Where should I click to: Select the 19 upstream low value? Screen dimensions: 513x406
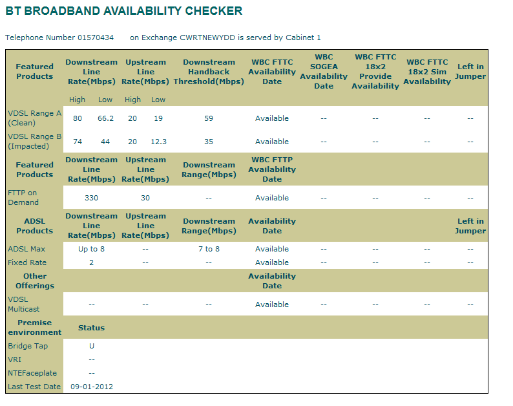click(158, 118)
